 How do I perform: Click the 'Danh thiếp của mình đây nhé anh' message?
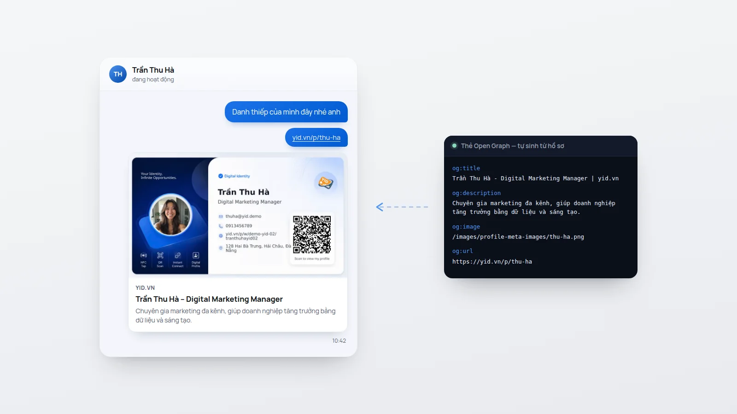coord(286,112)
